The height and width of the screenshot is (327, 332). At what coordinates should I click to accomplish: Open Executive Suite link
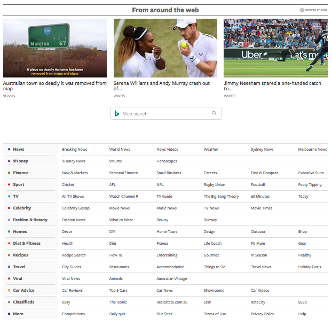click(x=311, y=173)
